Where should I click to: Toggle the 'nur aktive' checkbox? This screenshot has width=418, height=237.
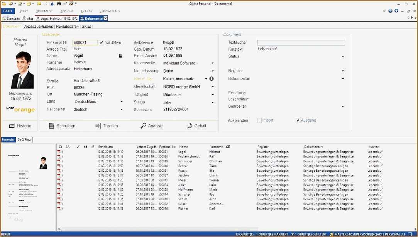(x=101, y=42)
